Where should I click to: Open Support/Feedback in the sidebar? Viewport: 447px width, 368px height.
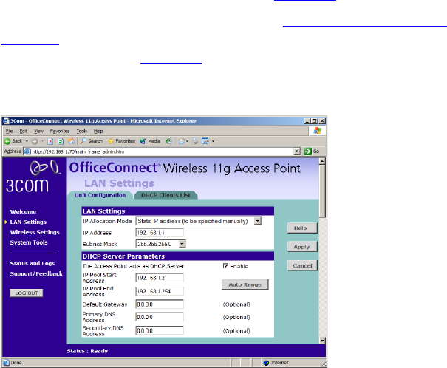coord(36,273)
